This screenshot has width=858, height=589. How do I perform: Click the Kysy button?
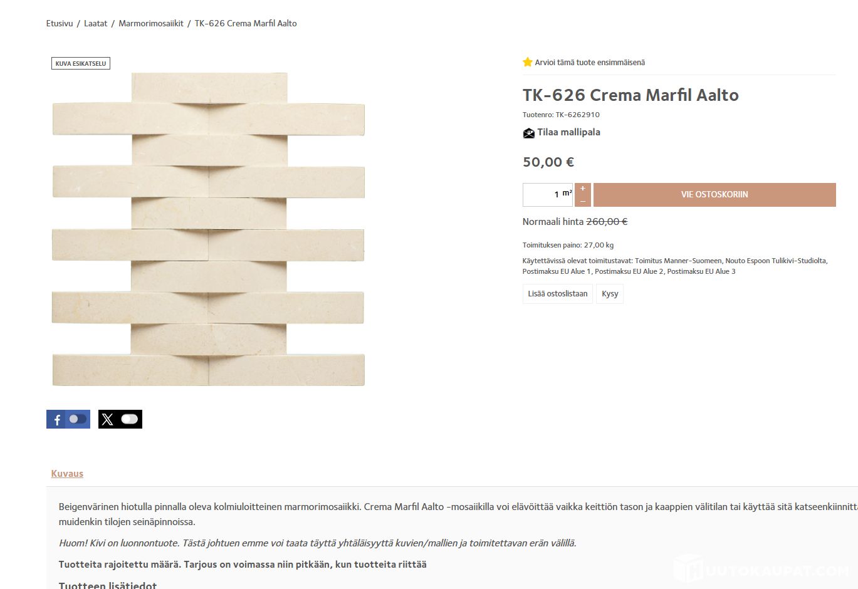(610, 294)
